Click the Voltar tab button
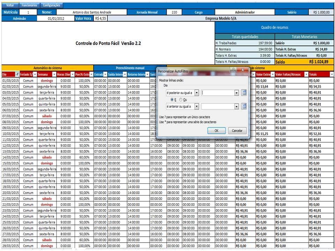Image resolution: width=335 pixels, height=251 pixels. pyautogui.click(x=10, y=5)
